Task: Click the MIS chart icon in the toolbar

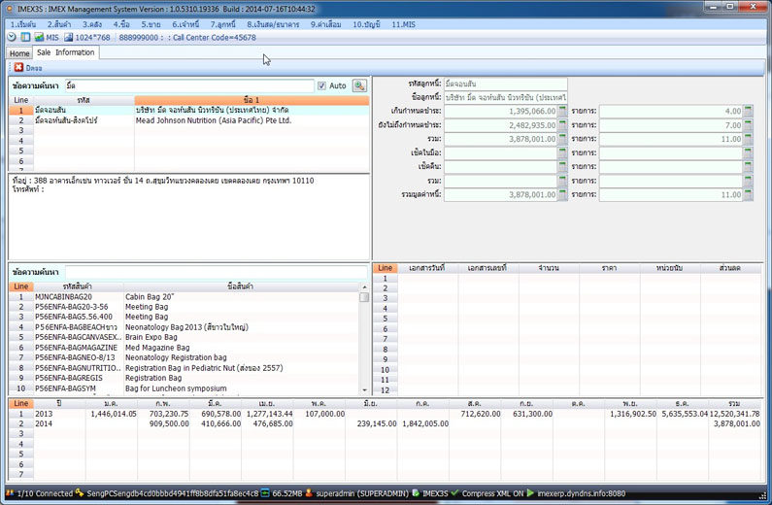Action: (x=39, y=38)
